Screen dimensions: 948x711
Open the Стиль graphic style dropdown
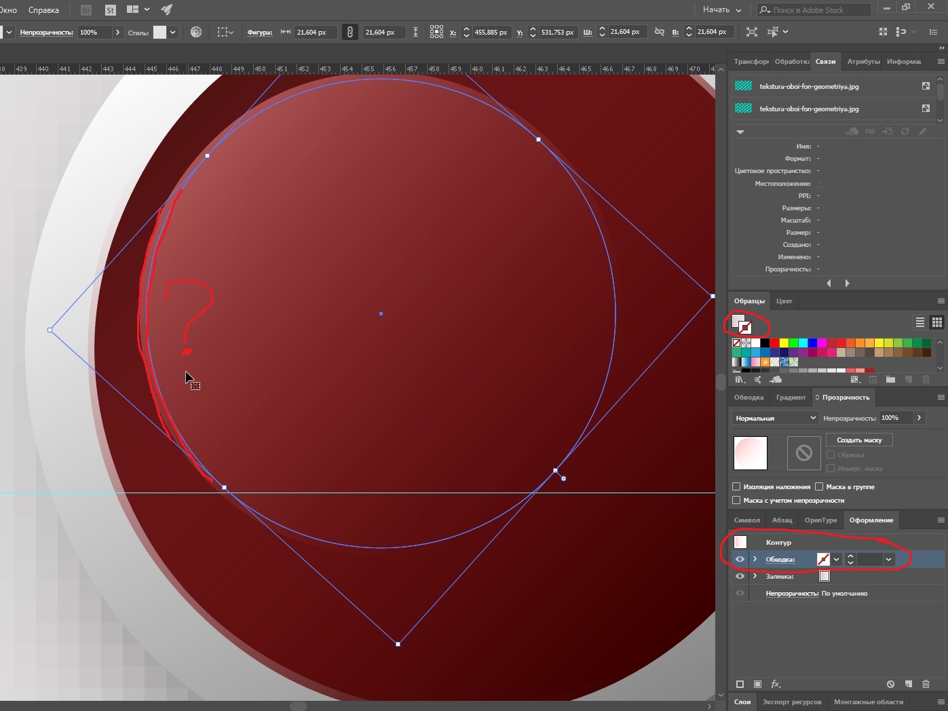click(173, 32)
